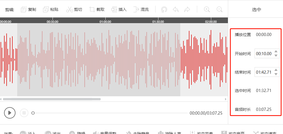283x134 pixels.
Task: Click the horizontal waveform scrollbar
Action: (52, 99)
